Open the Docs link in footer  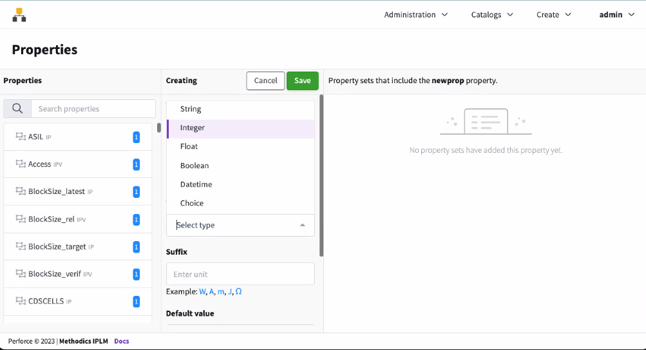(122, 341)
